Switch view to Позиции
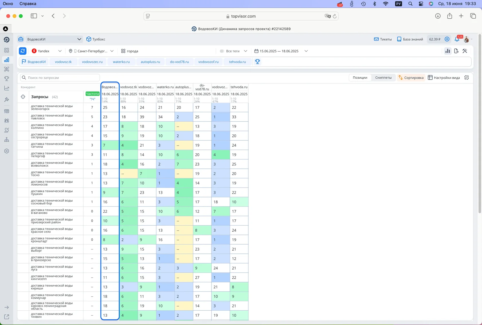The image size is (482, 325). click(360, 78)
